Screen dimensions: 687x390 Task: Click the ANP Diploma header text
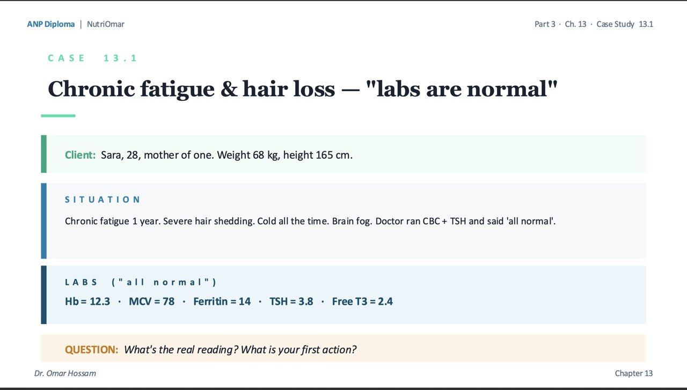(51, 24)
